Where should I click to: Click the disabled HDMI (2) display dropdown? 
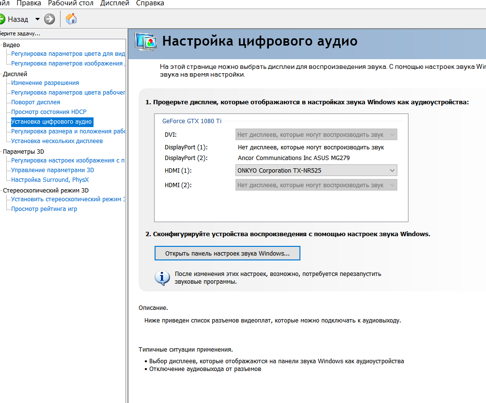[316, 185]
